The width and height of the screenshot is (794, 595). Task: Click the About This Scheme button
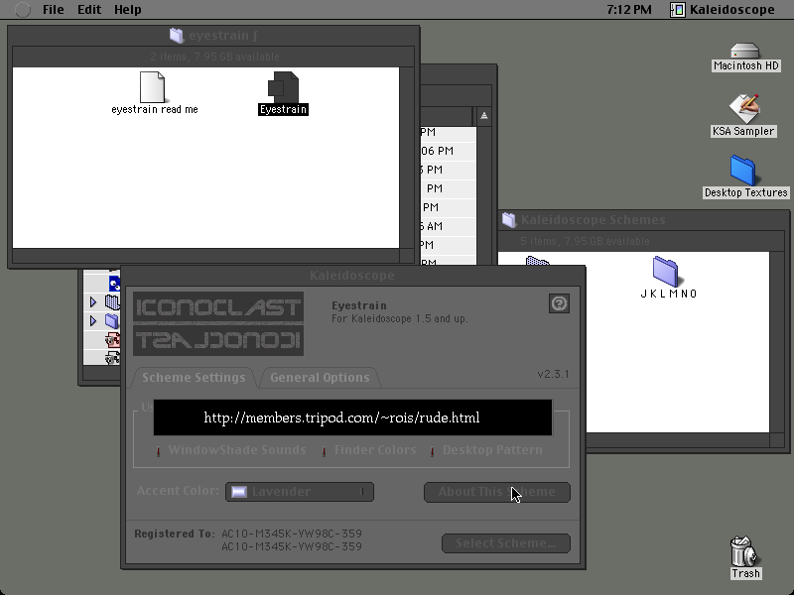point(497,492)
